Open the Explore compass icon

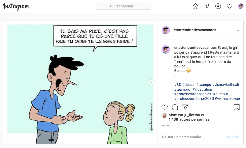218,6
